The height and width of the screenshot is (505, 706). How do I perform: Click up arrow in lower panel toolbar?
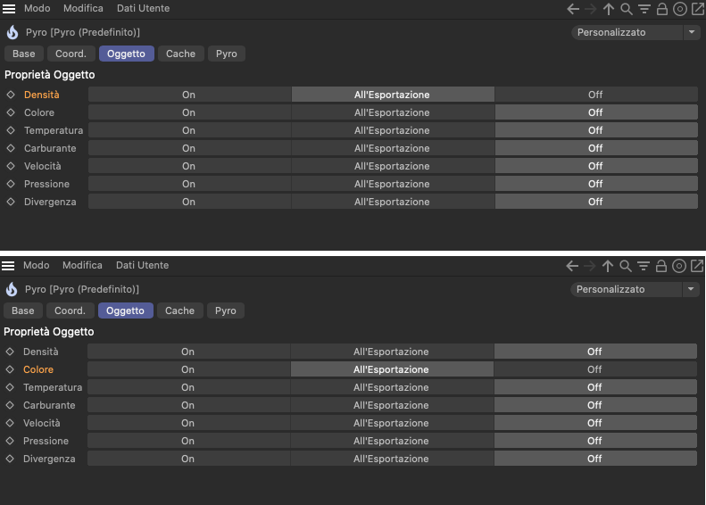point(608,266)
